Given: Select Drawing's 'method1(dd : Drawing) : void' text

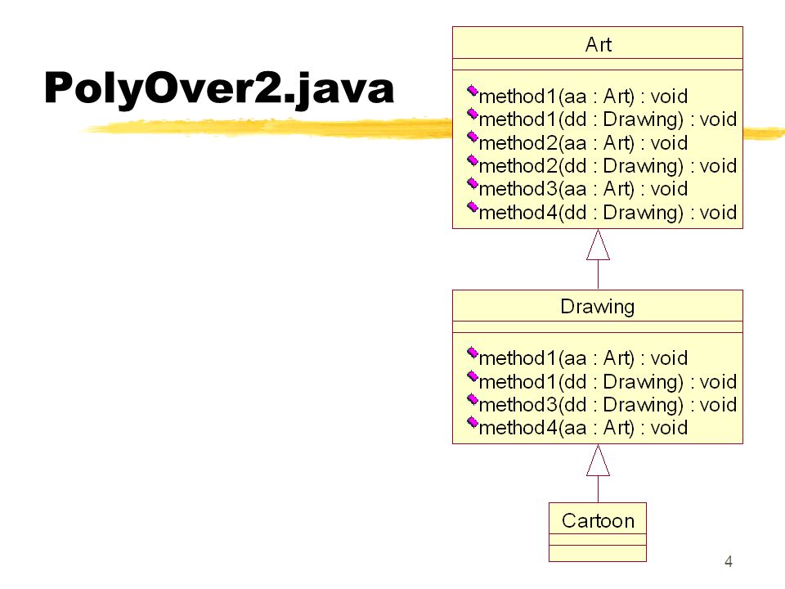Looking at the screenshot, I should 608,382.
